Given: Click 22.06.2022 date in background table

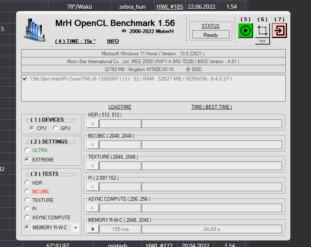Looking at the screenshot, I should tap(202, 7).
